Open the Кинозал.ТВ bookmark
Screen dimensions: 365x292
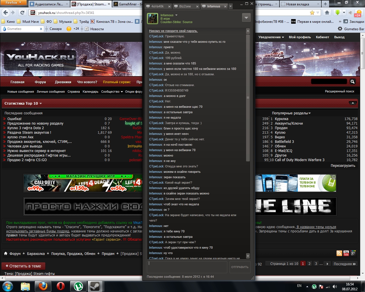[x=112, y=21]
